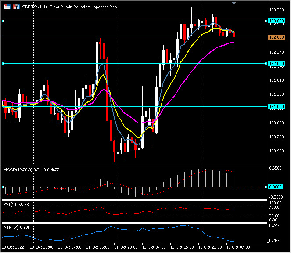Viewport: 291px width, 253px height.
Task: Select the 162.000 line's left anchor handle
Action: (3, 64)
